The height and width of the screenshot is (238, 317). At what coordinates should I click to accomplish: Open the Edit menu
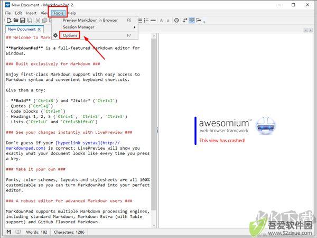[x=18, y=13]
